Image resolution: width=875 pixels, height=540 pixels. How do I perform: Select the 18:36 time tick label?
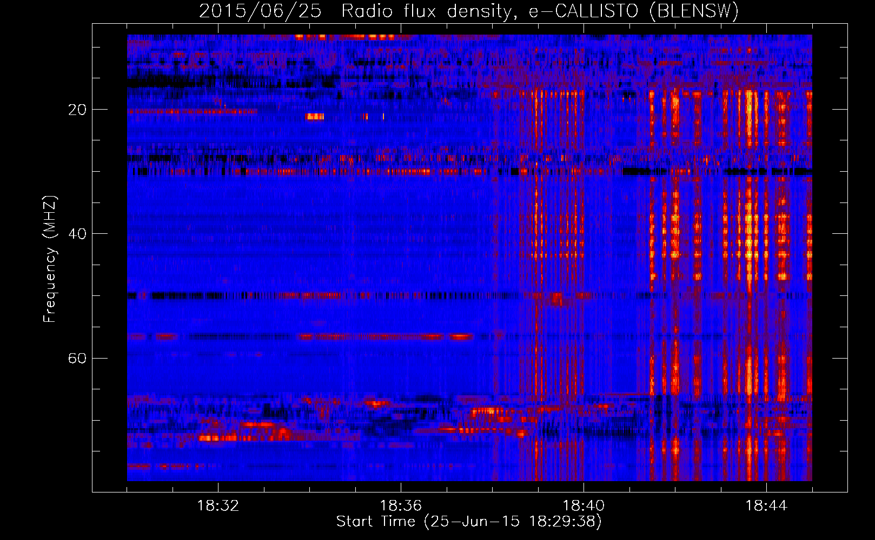click(401, 506)
